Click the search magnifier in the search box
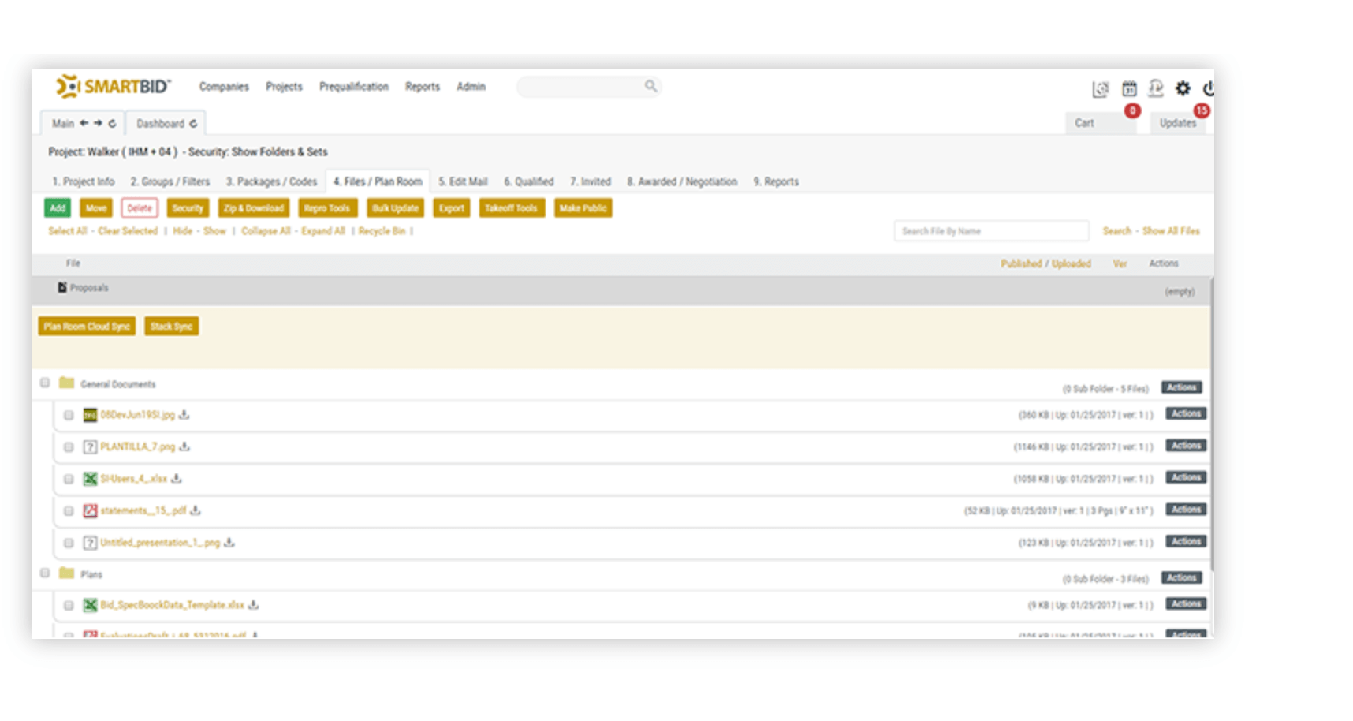This screenshot has width=1353, height=721. [650, 84]
